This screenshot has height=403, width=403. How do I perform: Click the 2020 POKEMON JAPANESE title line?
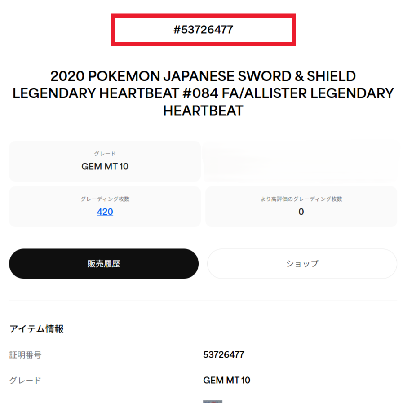click(x=203, y=76)
